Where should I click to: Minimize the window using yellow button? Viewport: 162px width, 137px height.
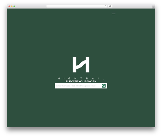pyautogui.click(x=12, y=6)
